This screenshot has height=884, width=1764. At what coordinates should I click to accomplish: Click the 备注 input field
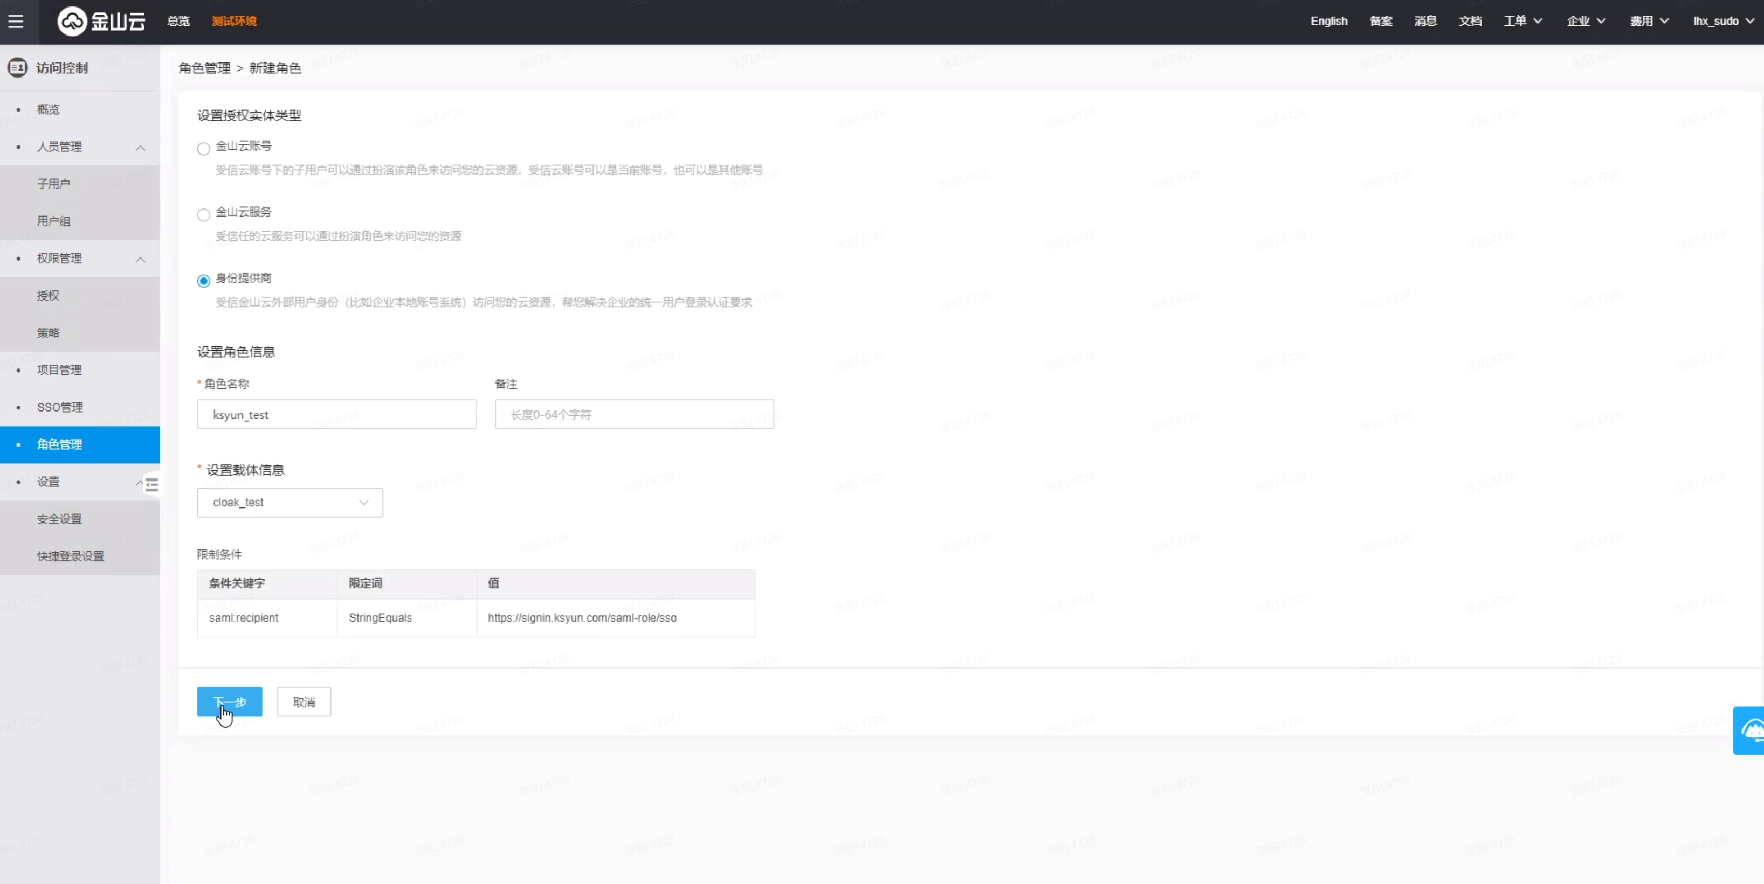[634, 415]
